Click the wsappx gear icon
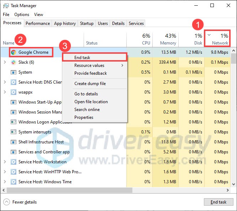The height and width of the screenshot is (211, 237). pyautogui.click(x=14, y=92)
